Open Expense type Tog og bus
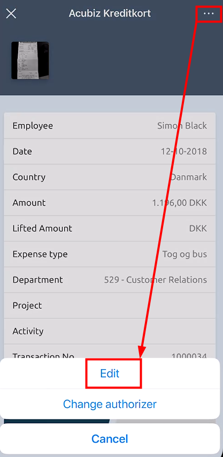Image resolution: width=223 pixels, height=457 pixels. click(110, 254)
